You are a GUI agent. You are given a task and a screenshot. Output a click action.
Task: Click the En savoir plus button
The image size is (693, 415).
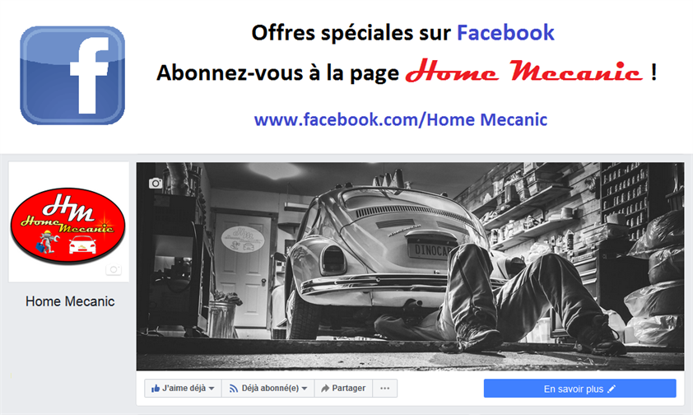580,389
